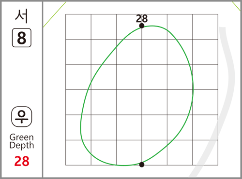
Task: Click the Green Depth label
Action: tap(22, 141)
